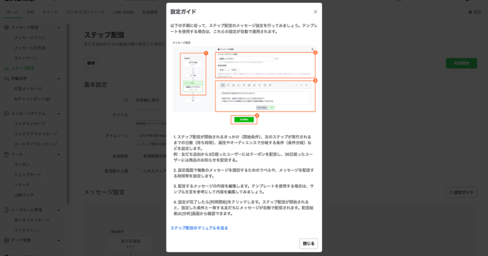Open the 分析 tab

30,12
